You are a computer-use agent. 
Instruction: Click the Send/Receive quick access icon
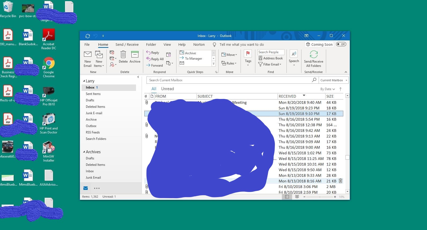coord(87,36)
